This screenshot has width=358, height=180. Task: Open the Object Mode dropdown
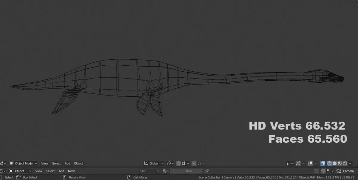23,163
